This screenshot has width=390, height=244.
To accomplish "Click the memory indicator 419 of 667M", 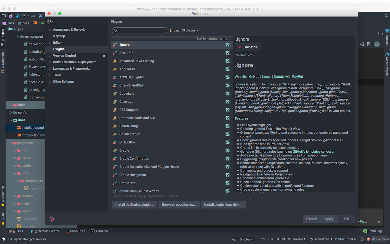I will click(381, 239).
